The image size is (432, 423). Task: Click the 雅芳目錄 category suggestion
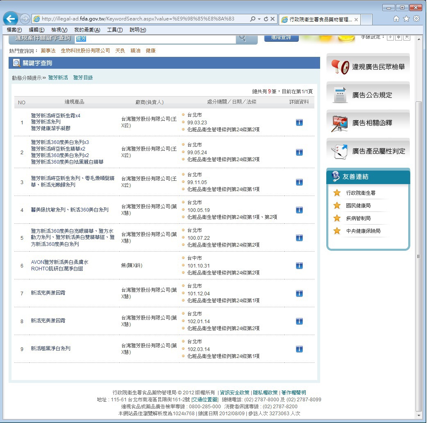(83, 78)
